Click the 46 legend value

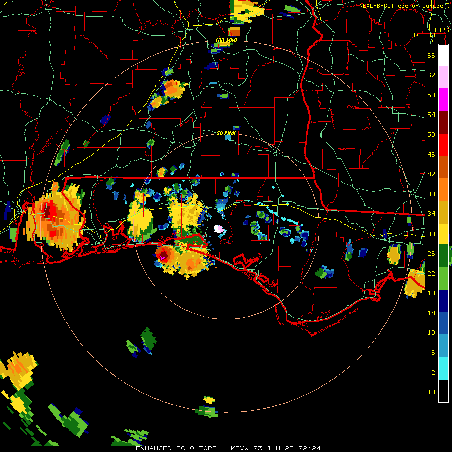tap(431, 155)
